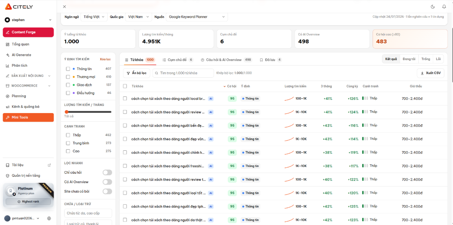
Task: Check the Thấp competition filter
Action: pyautogui.click(x=68, y=135)
